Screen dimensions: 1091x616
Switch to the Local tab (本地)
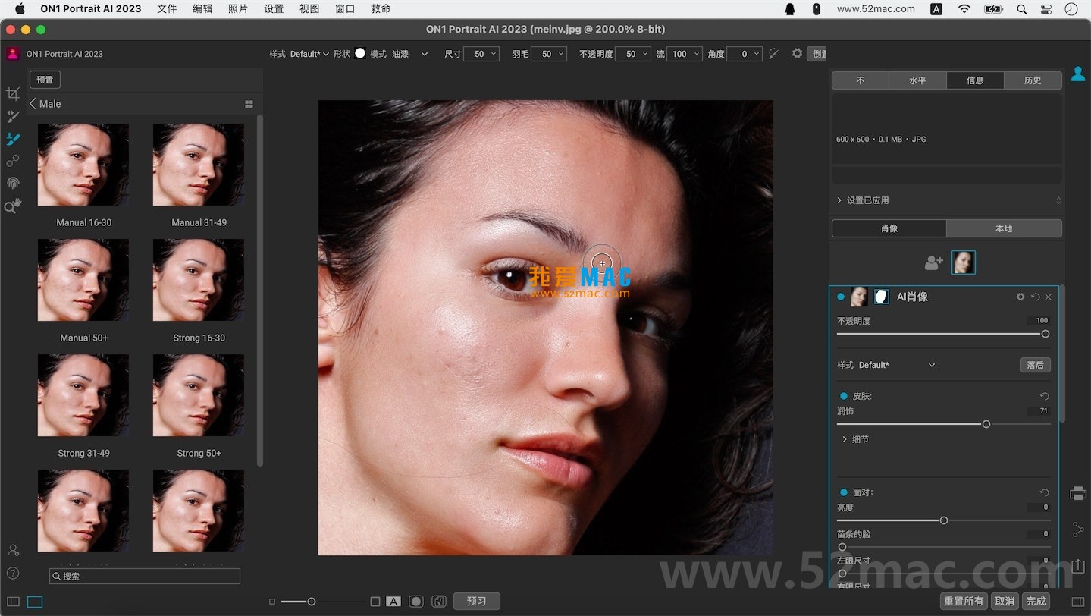(x=1004, y=228)
